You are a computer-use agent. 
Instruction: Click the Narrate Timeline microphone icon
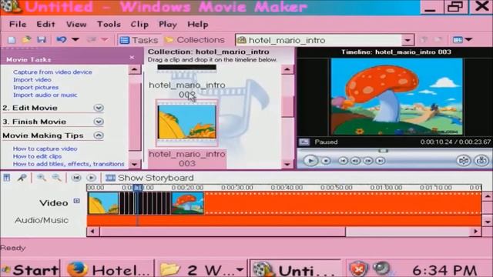point(22,178)
